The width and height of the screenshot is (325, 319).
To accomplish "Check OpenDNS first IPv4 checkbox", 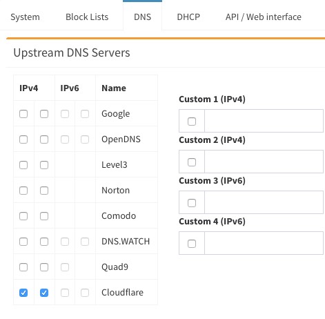I will point(23,139).
